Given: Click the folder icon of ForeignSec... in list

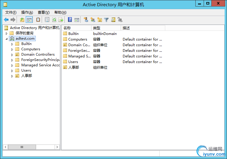Looking at the screenshot, I should [x=65, y=51].
